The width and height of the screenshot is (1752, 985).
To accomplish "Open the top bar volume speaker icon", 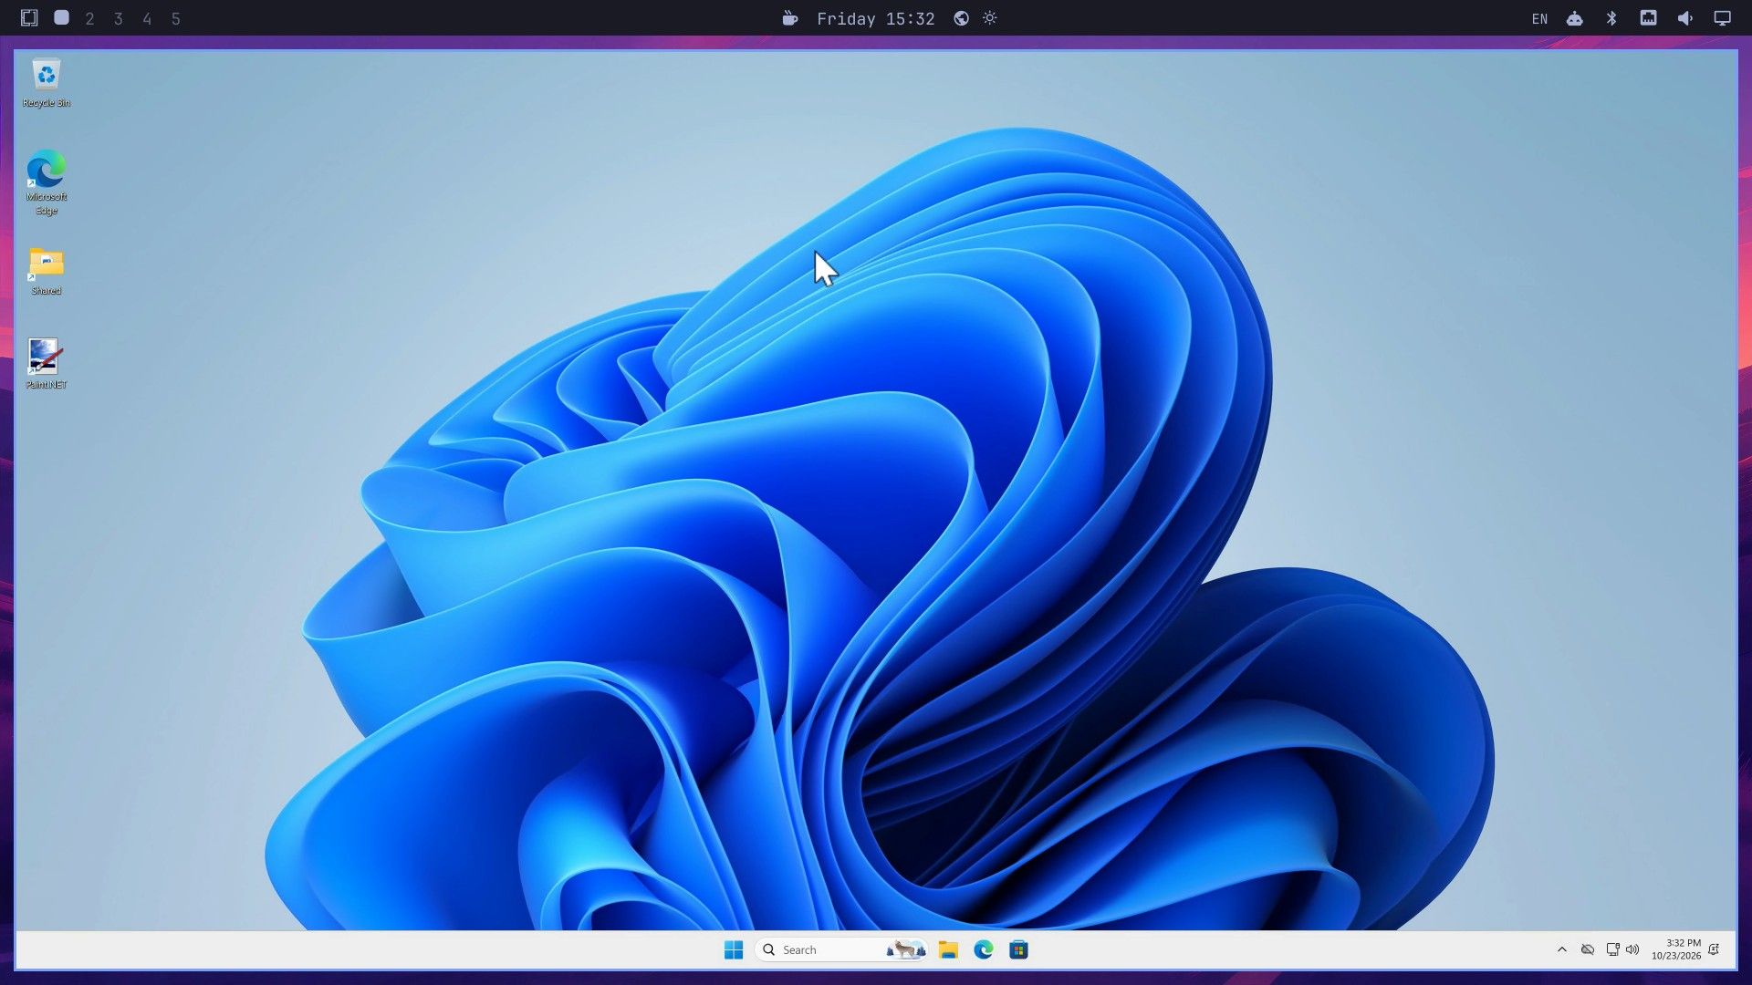I will 1685,18.
